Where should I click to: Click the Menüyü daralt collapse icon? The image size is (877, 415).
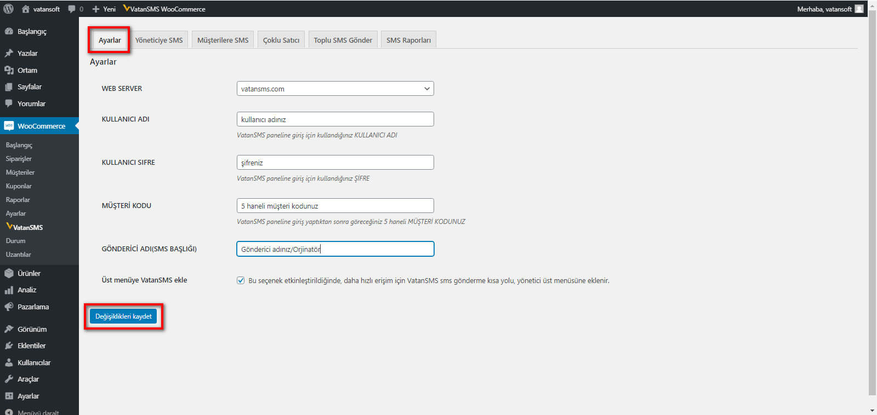pos(9,412)
